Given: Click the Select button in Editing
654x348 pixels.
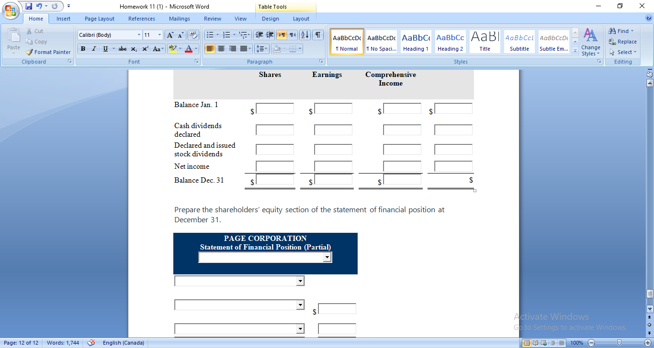Looking at the screenshot, I should (623, 52).
